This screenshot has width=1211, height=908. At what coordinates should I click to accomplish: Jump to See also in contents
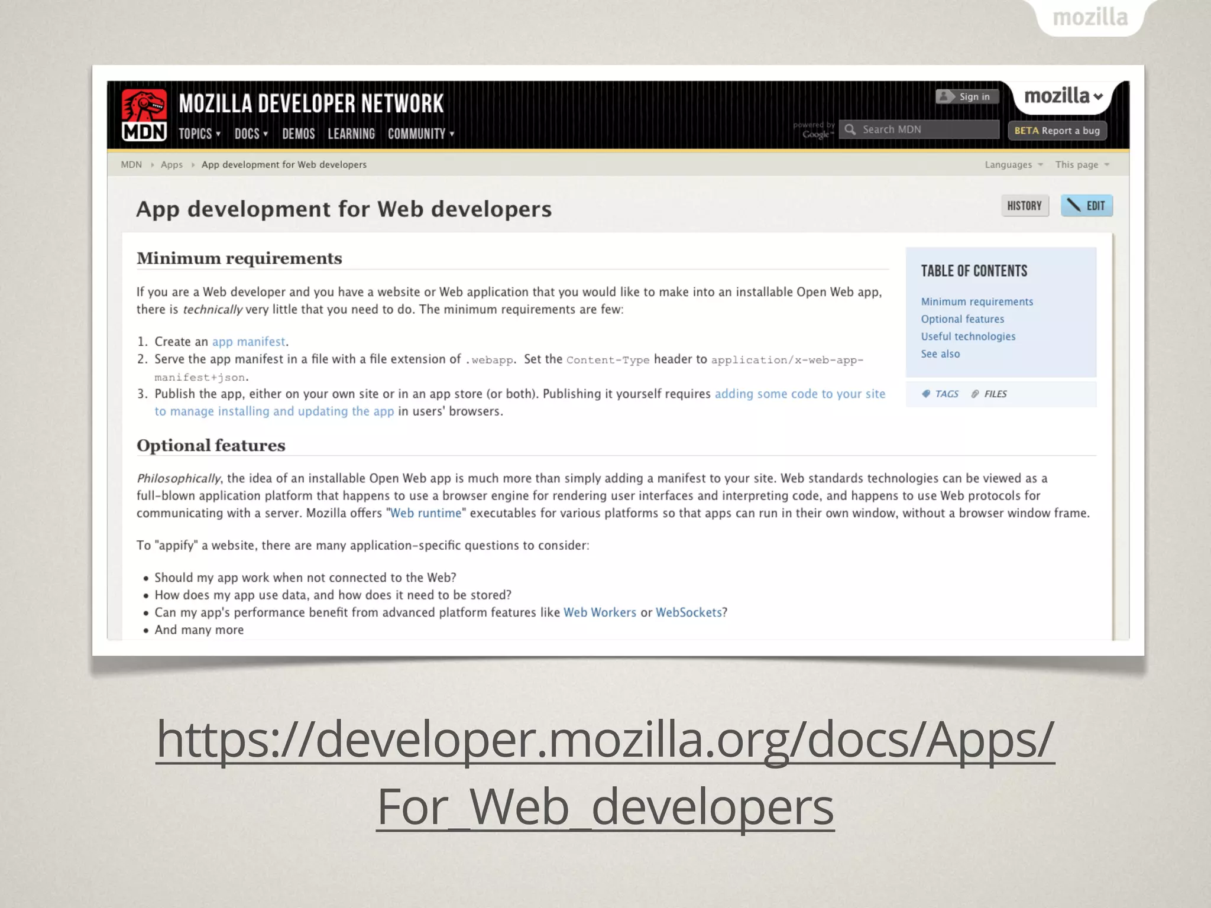[940, 354]
